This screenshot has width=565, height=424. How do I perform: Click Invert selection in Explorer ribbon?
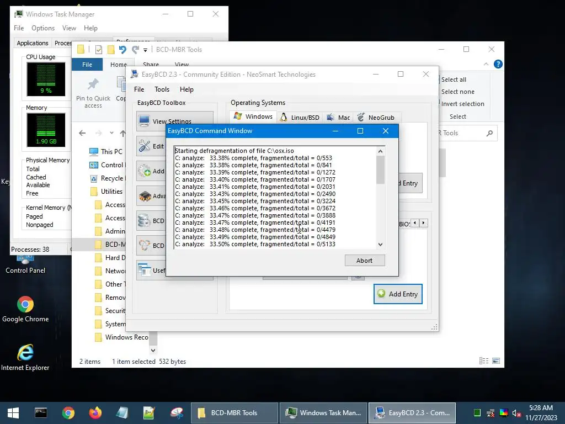click(463, 104)
